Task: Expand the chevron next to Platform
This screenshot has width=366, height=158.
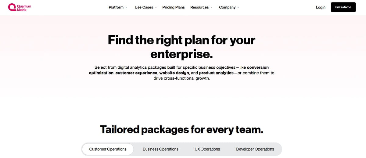Action: point(126,7)
